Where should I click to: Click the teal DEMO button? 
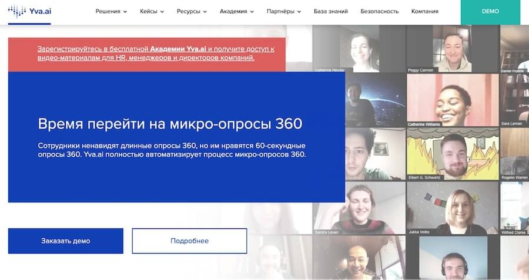490,12
